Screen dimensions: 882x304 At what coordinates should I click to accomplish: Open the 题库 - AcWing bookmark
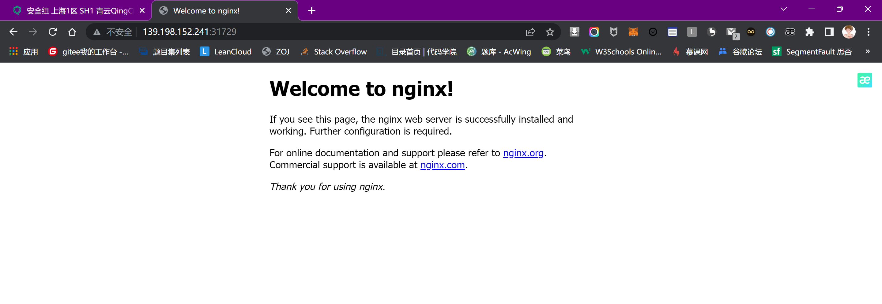pos(499,52)
